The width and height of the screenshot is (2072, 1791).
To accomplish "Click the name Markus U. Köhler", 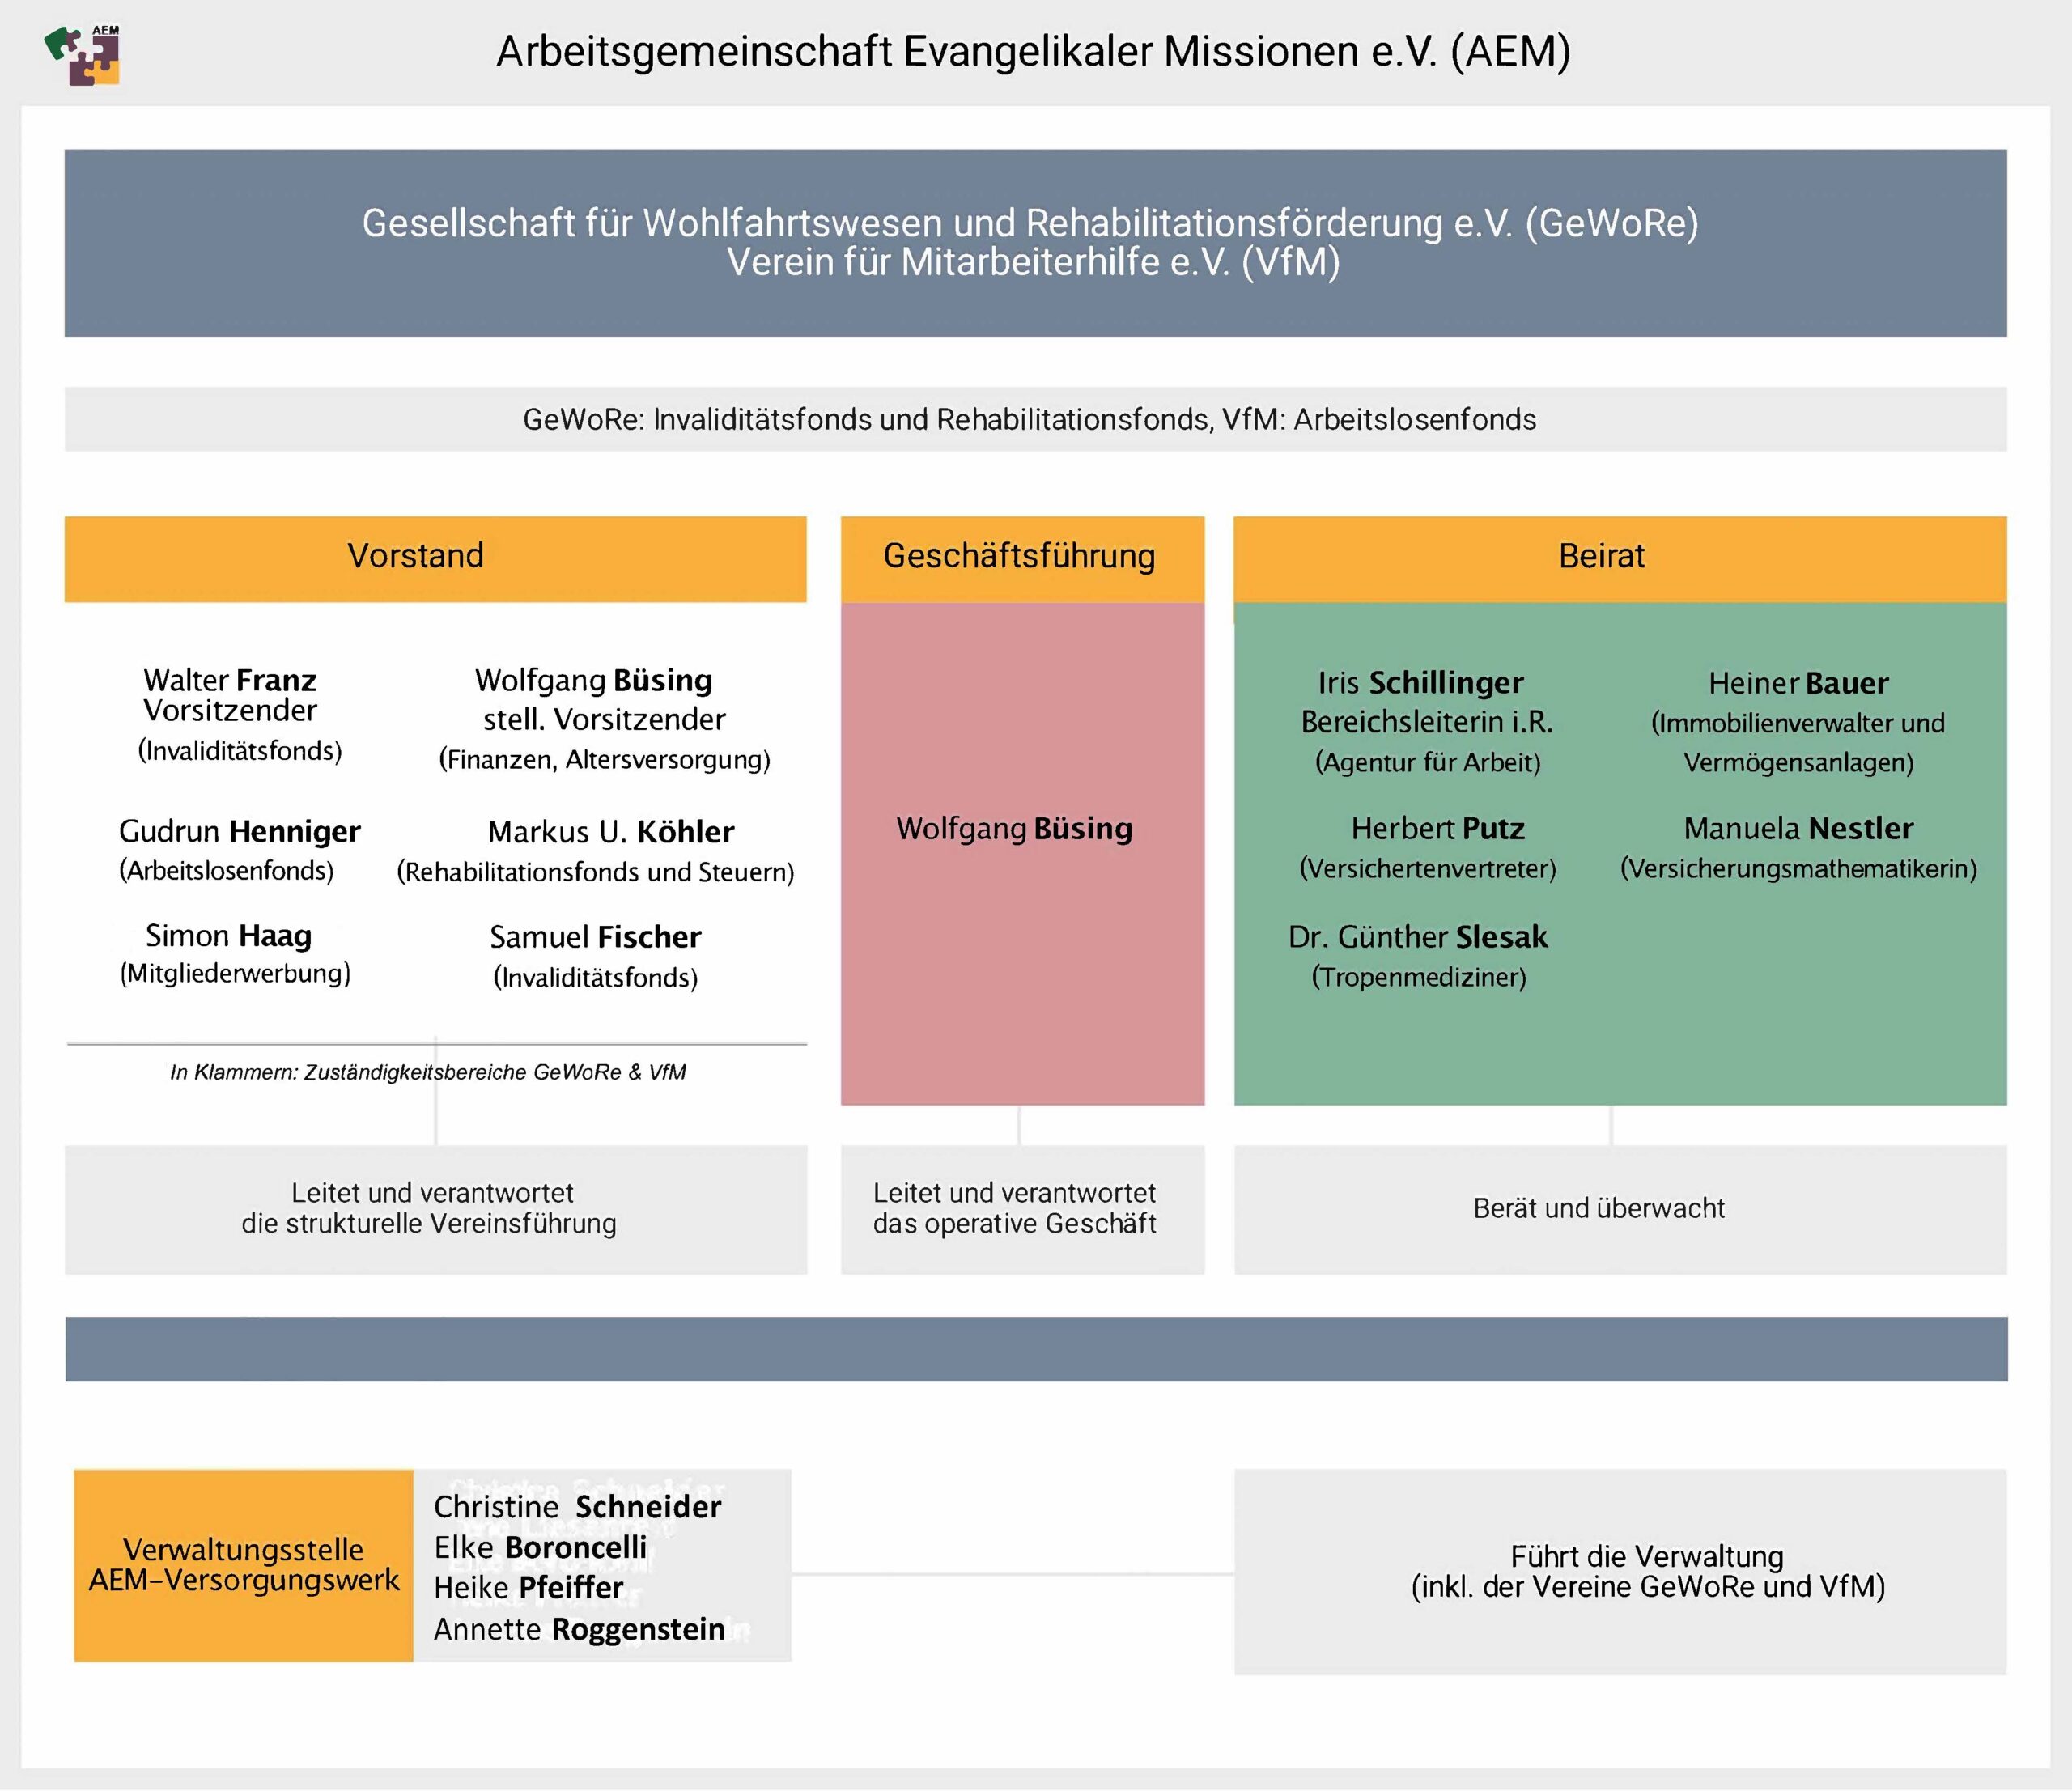I will click(x=611, y=832).
